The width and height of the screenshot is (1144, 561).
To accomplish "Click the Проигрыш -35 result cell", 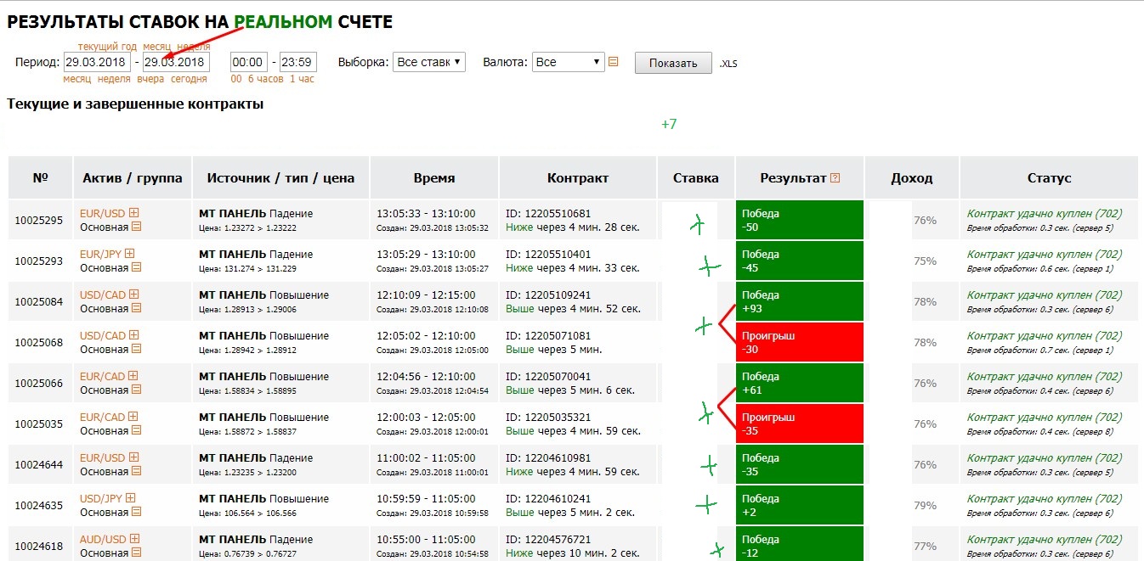I will [x=800, y=424].
